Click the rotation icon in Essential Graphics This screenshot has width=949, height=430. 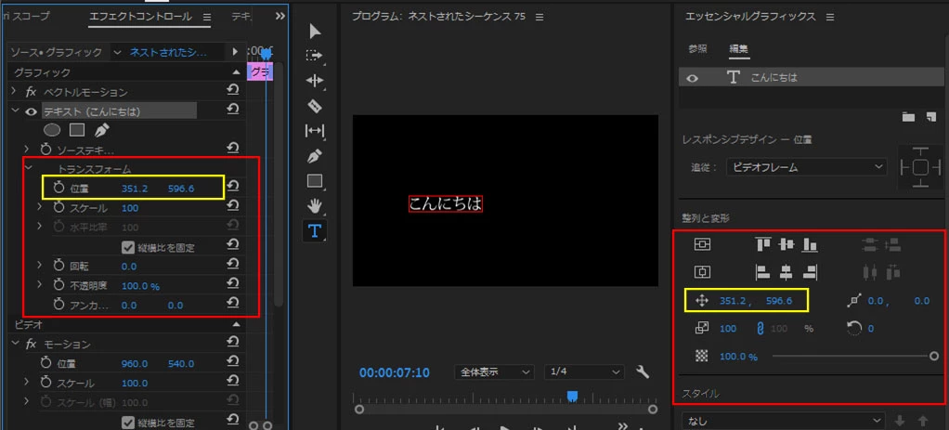(854, 328)
